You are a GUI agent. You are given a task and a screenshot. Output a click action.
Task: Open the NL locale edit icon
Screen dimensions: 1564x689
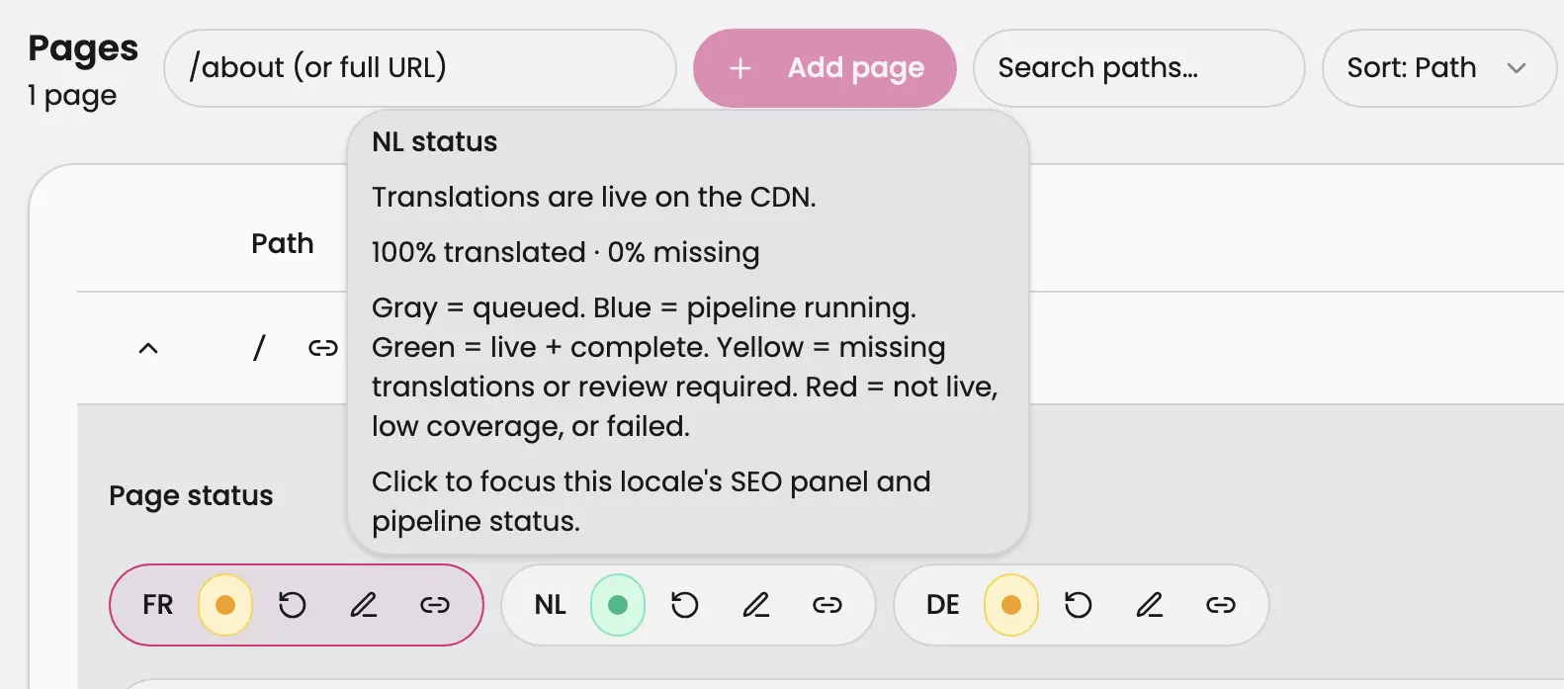[x=756, y=604]
